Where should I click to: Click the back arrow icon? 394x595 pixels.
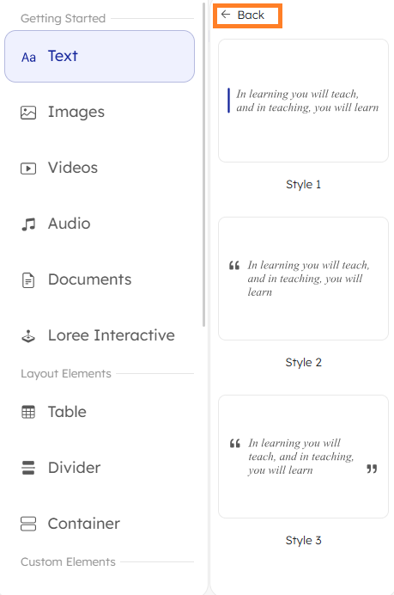coord(226,15)
